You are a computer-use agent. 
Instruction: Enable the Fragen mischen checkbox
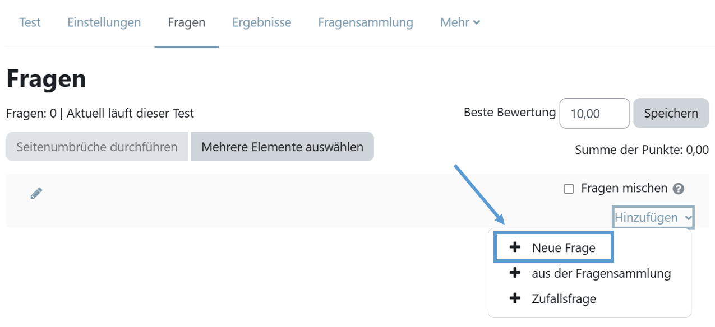coord(569,189)
